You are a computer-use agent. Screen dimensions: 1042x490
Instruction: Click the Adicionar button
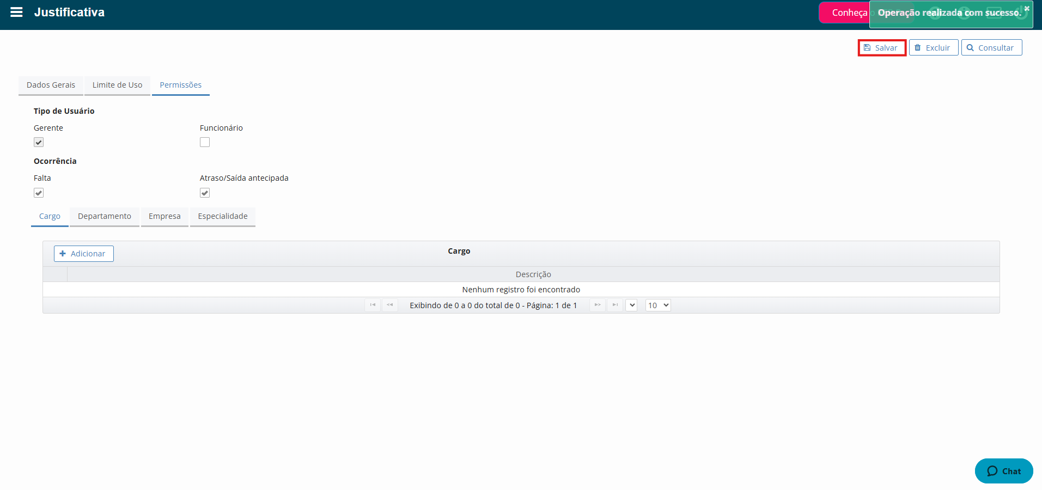(84, 254)
